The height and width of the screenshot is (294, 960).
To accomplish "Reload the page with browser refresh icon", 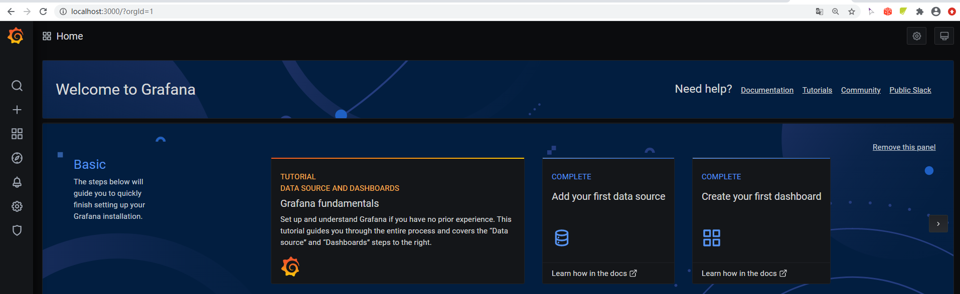I will (43, 11).
